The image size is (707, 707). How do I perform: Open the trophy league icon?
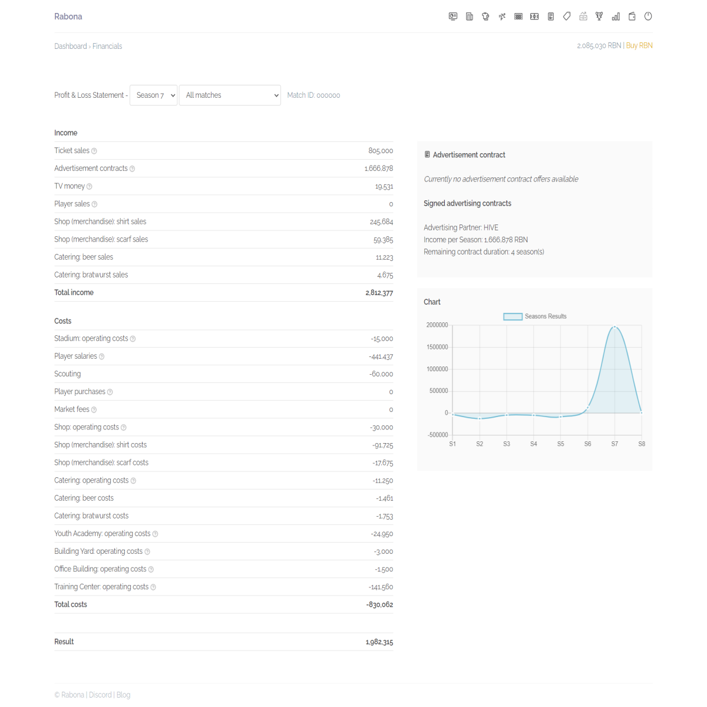599,16
